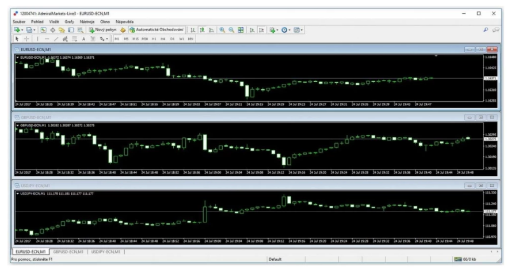
Task: Open the Profiles toolbar icon
Action: pyautogui.click(x=29, y=30)
